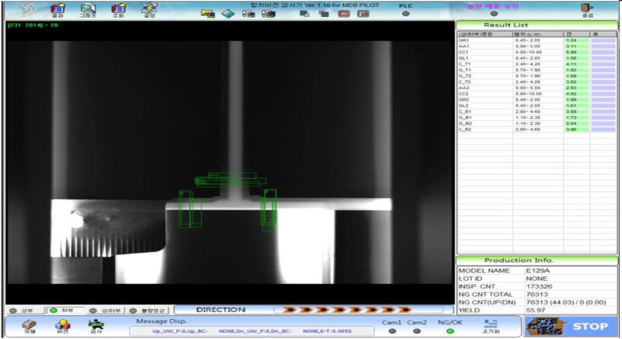Click the 종료 (Exit) door icon
The width and height of the screenshot is (622, 339).
[x=588, y=9]
